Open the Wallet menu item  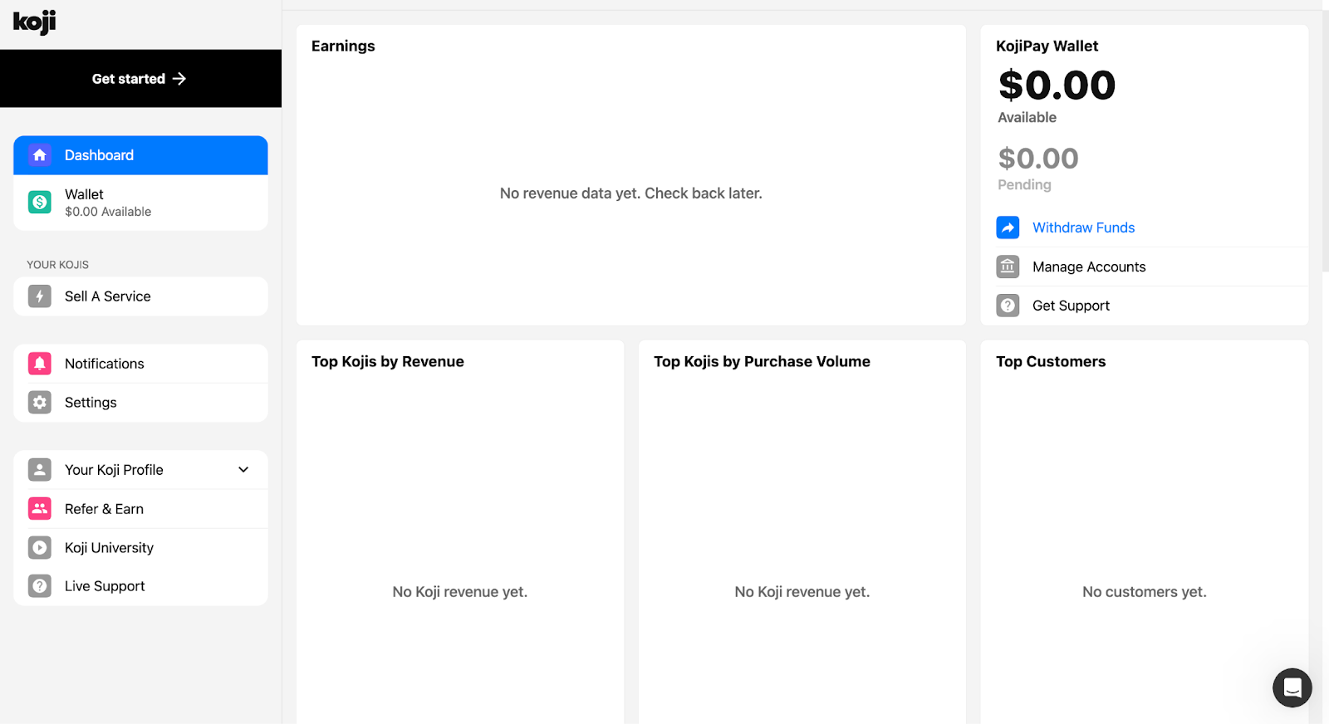[140, 203]
